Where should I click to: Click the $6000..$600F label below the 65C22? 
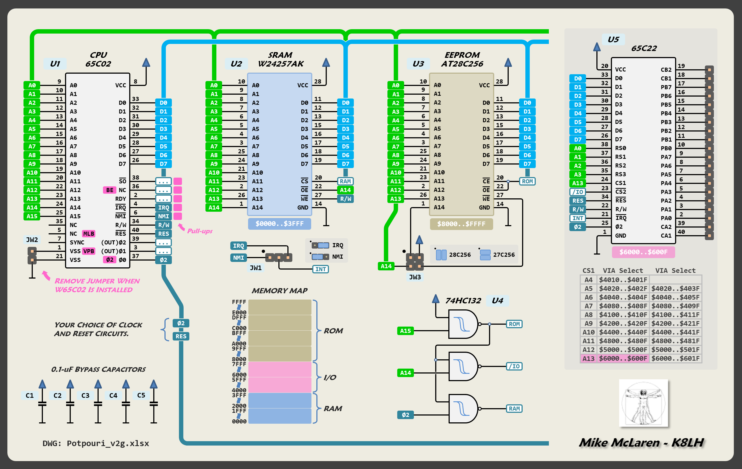(x=643, y=252)
